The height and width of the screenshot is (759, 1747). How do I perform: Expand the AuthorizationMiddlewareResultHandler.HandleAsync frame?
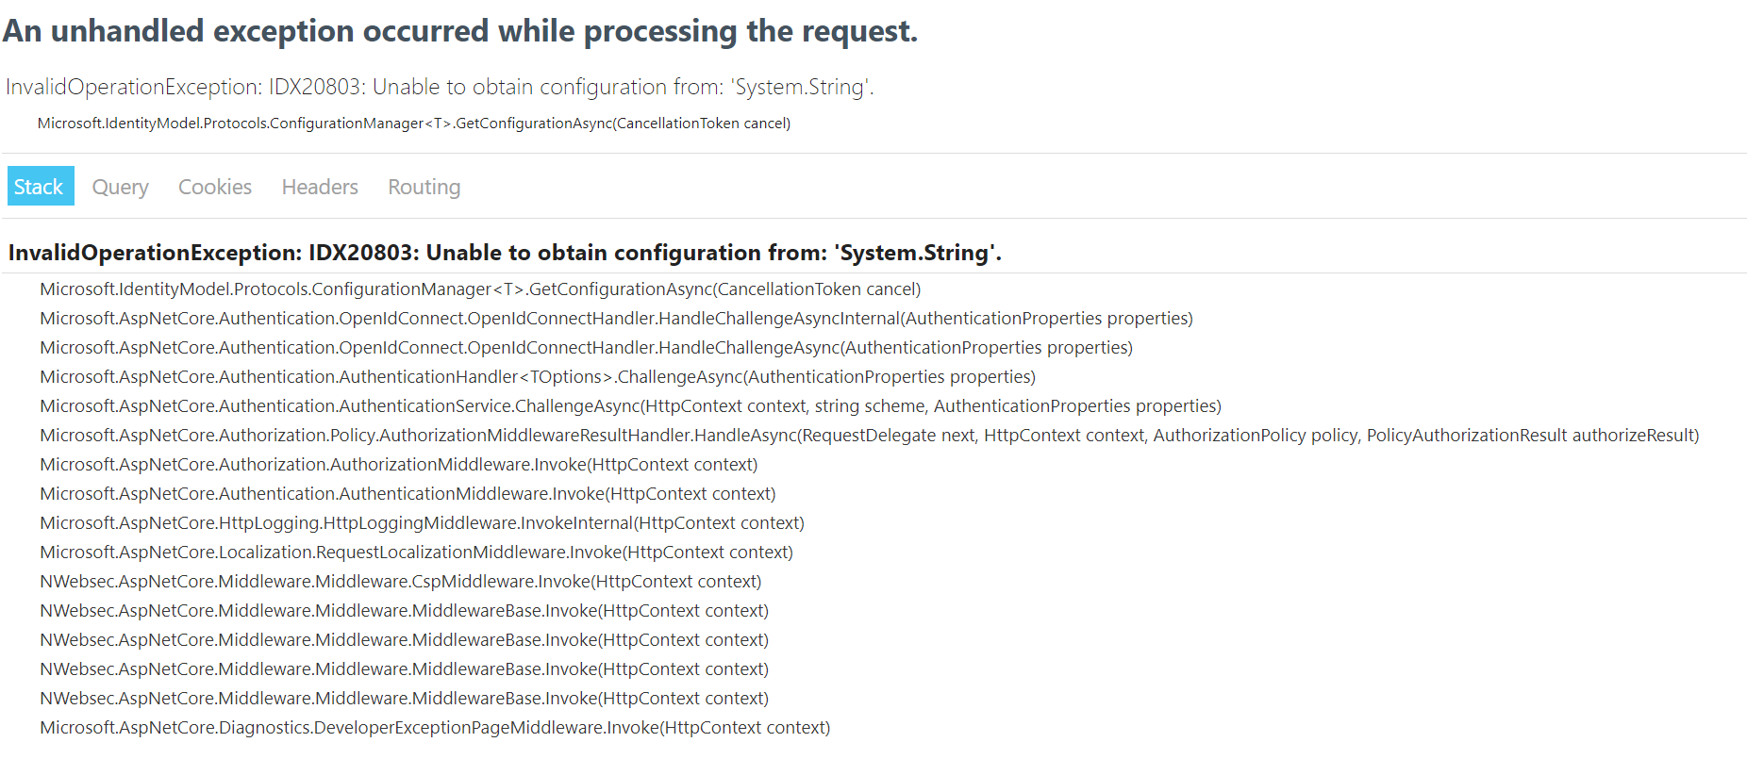pyautogui.click(x=868, y=435)
